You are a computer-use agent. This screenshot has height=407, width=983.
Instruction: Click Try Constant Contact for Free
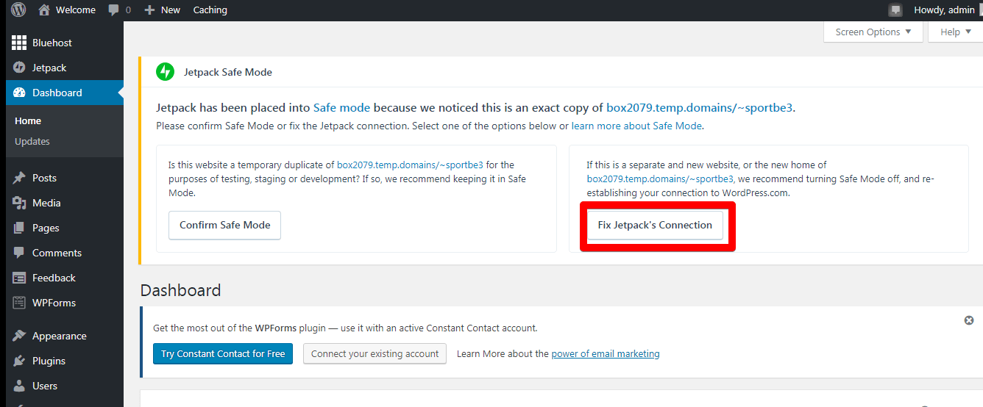[223, 353]
